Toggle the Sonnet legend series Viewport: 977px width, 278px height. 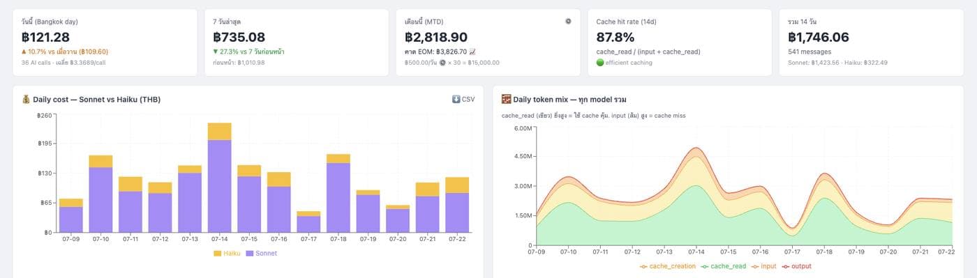click(261, 254)
